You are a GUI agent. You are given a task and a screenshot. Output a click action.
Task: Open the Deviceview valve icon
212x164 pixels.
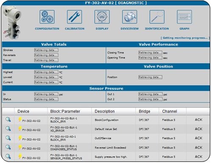(129, 17)
